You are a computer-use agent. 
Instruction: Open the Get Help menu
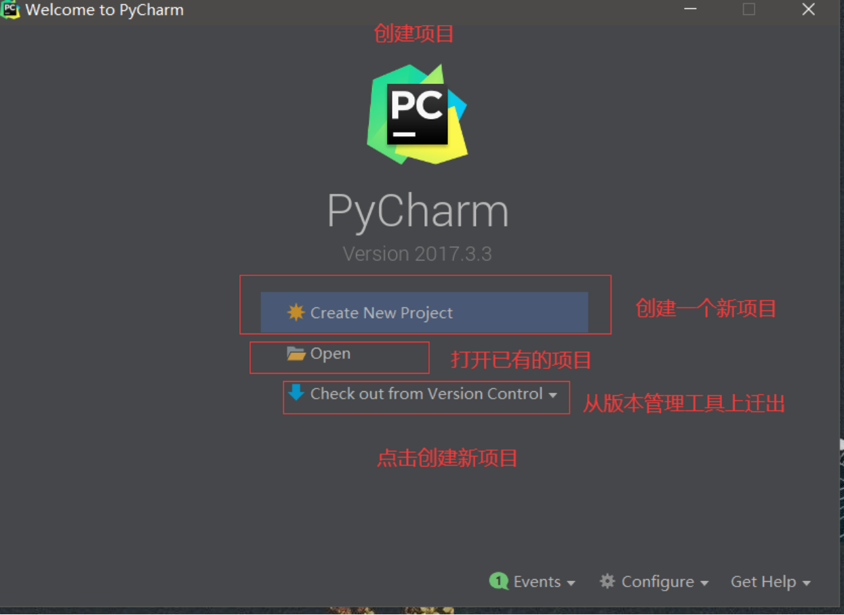pos(763,582)
